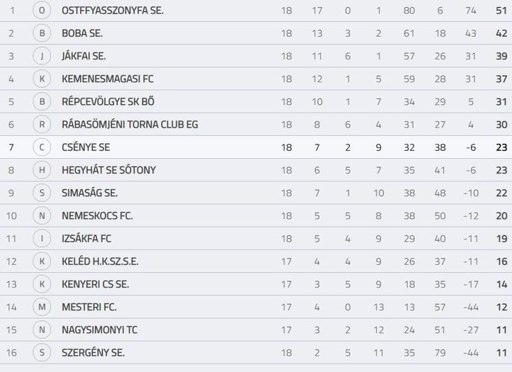Select the M badge icon for Mesteri FC.
This screenshot has width=512, height=372.
(x=42, y=307)
